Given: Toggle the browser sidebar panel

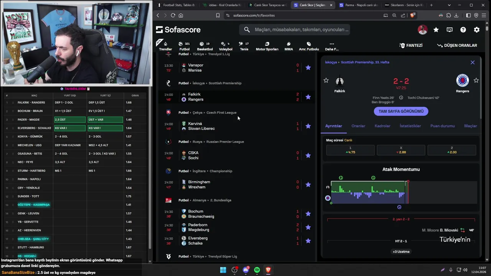Looking at the screenshot, I should 468,15.
